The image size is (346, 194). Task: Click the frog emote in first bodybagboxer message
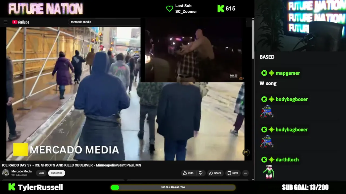[x=267, y=111]
